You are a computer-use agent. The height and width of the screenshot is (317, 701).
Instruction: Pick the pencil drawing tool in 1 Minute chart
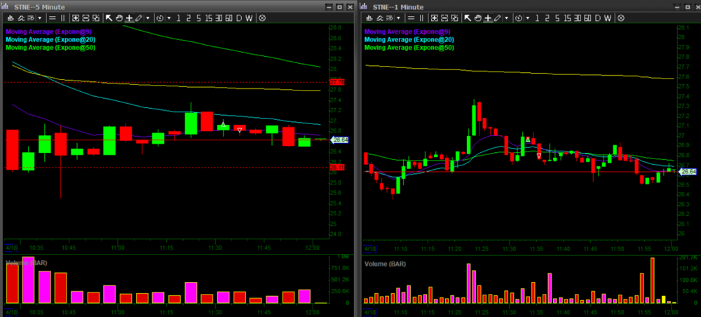click(x=498, y=18)
